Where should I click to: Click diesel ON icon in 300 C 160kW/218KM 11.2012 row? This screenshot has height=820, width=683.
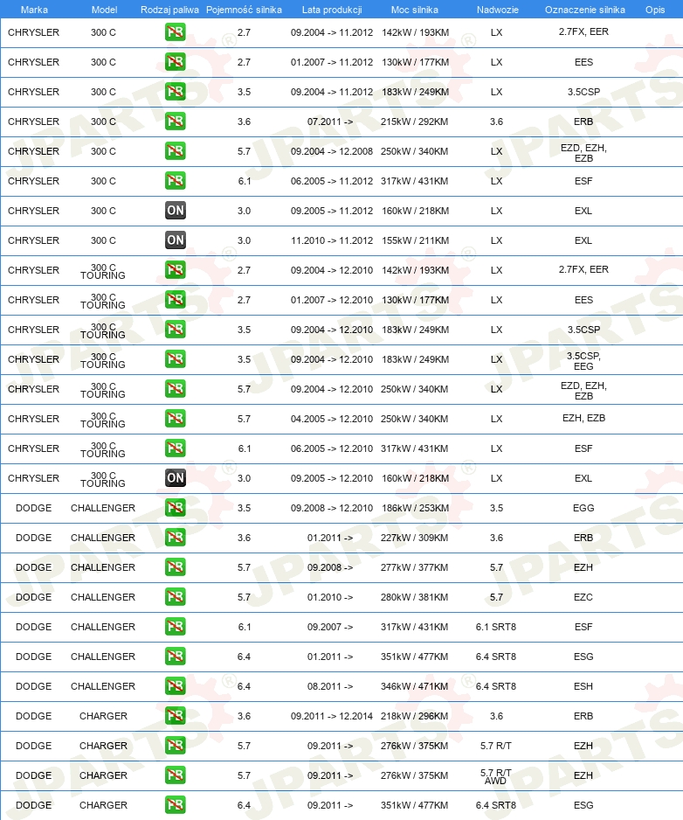click(175, 211)
